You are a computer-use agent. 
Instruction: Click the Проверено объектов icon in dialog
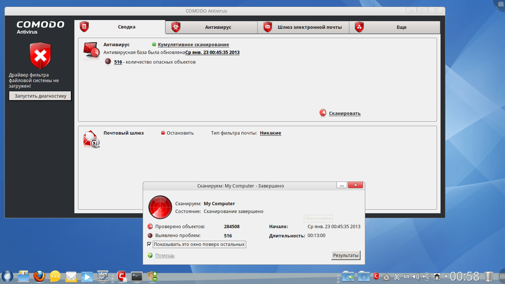coord(150,227)
